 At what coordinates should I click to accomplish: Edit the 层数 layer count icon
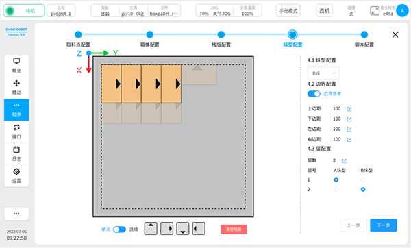[x=345, y=160]
